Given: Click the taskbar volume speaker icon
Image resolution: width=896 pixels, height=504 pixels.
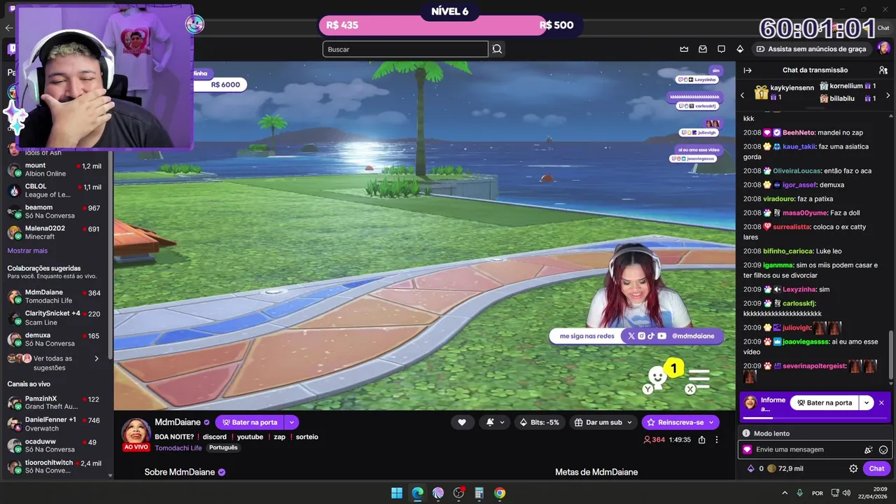Looking at the screenshot, I should click(x=846, y=493).
